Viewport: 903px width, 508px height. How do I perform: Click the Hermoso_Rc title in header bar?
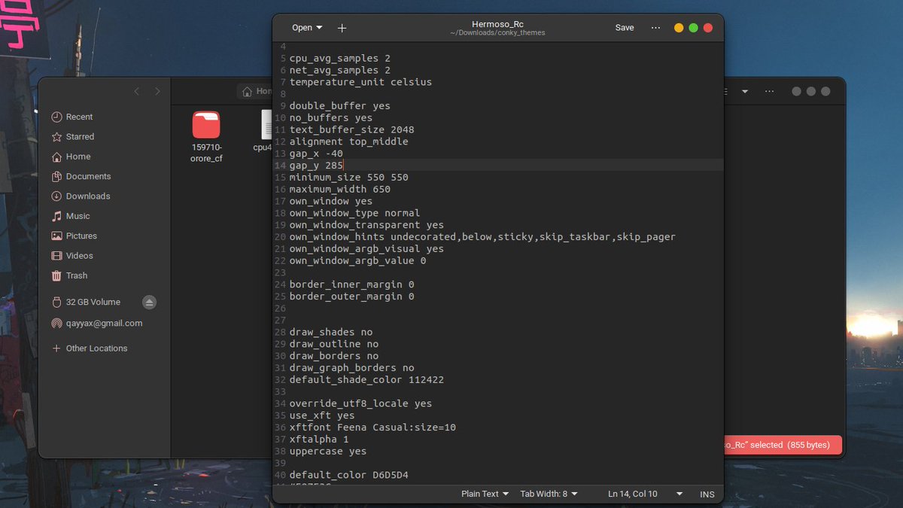click(x=497, y=23)
